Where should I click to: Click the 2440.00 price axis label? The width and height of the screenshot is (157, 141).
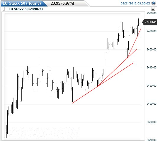pos(151,68)
